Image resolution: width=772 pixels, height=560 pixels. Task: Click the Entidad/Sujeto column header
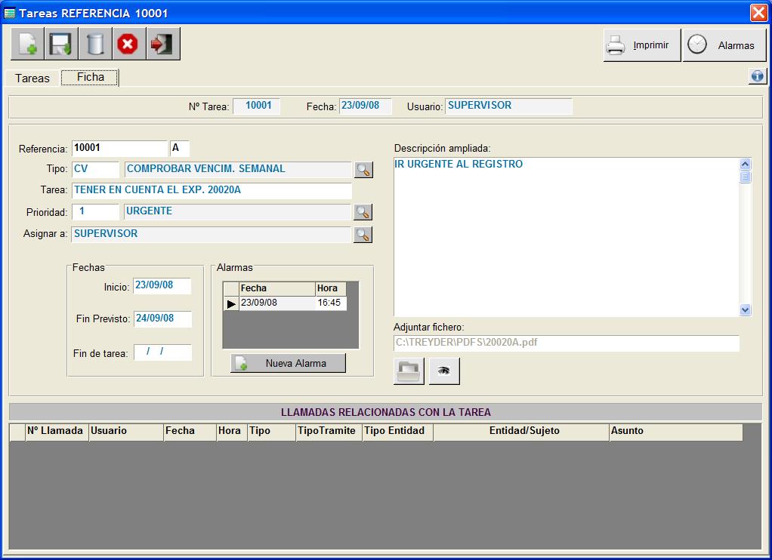coord(521,432)
